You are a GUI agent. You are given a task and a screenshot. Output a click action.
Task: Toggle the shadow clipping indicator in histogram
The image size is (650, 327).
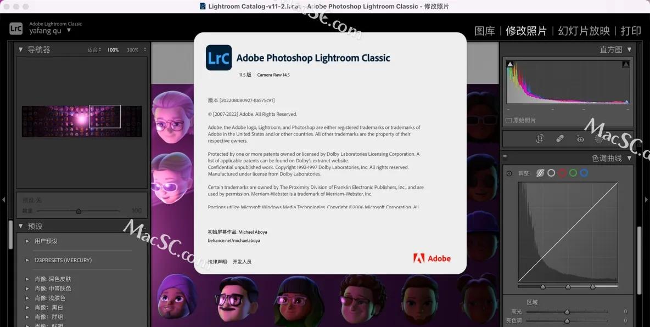pyautogui.click(x=511, y=64)
